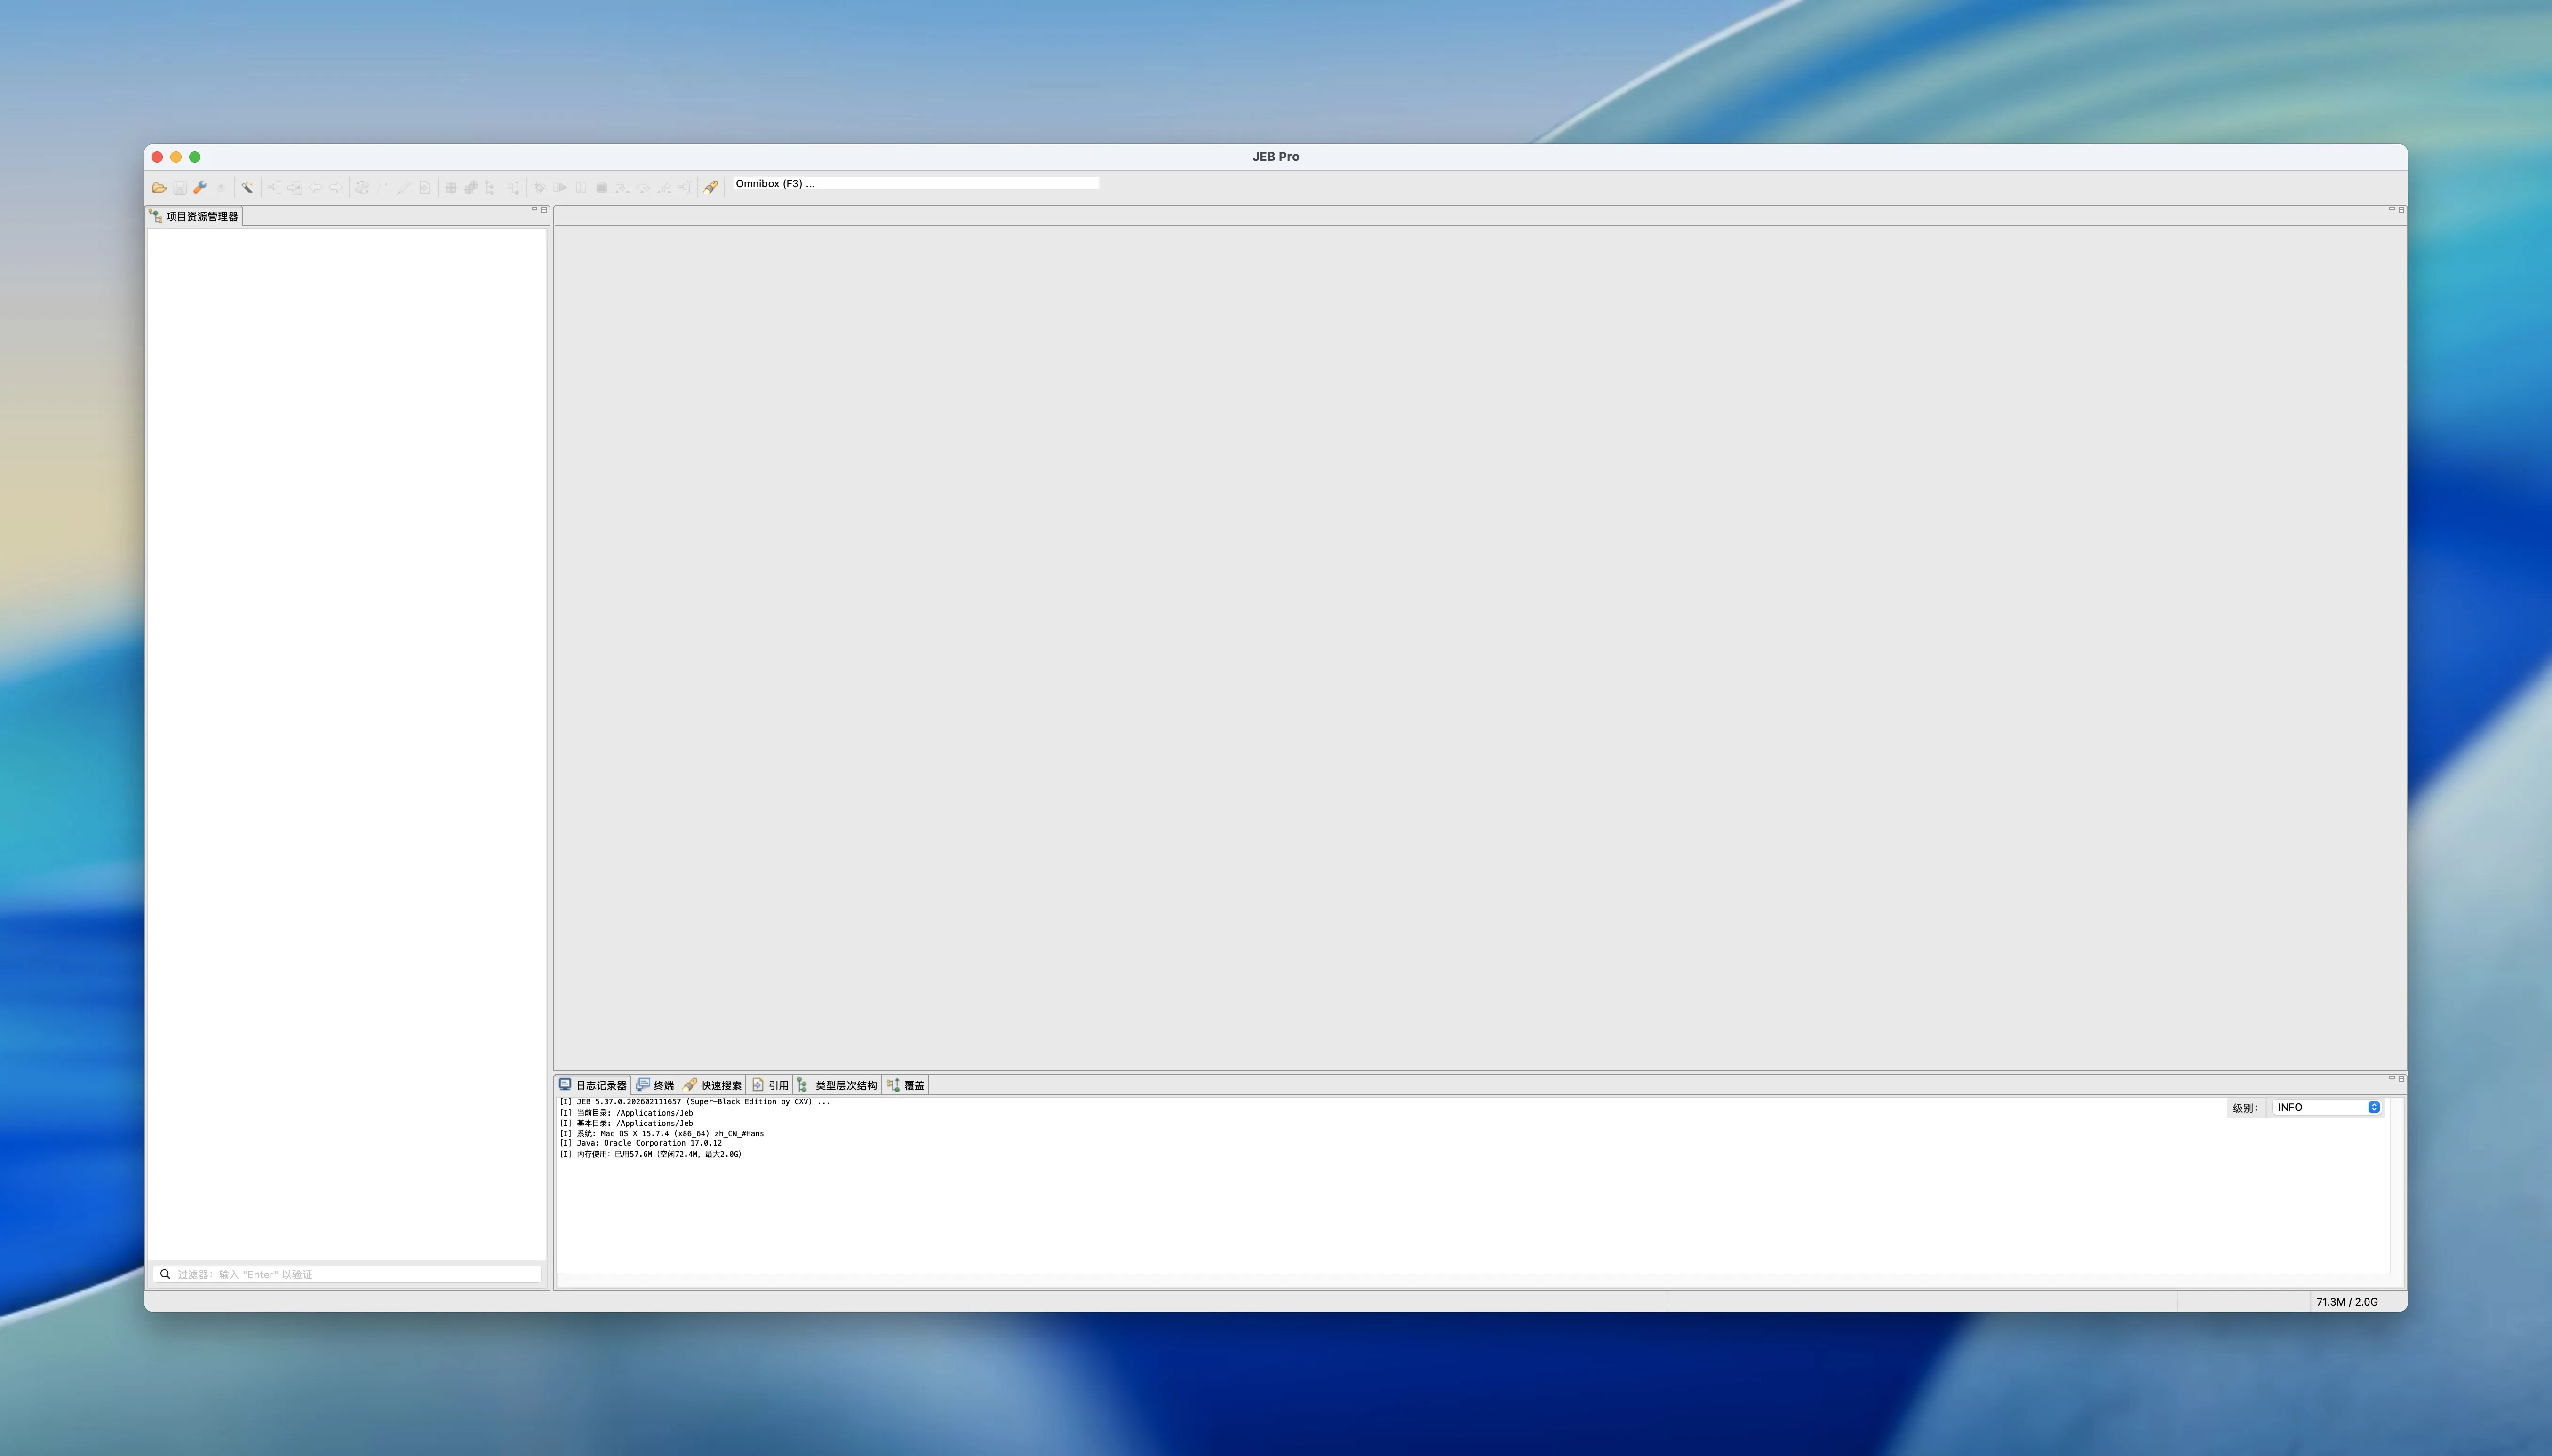Image resolution: width=2552 pixels, height=1456 pixels.
Task: Maximize the bottom logger panel
Action: pos(2401,1078)
